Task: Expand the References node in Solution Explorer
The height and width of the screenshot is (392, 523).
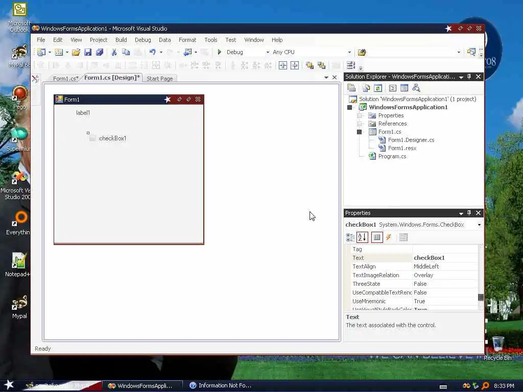Action: pyautogui.click(x=360, y=124)
